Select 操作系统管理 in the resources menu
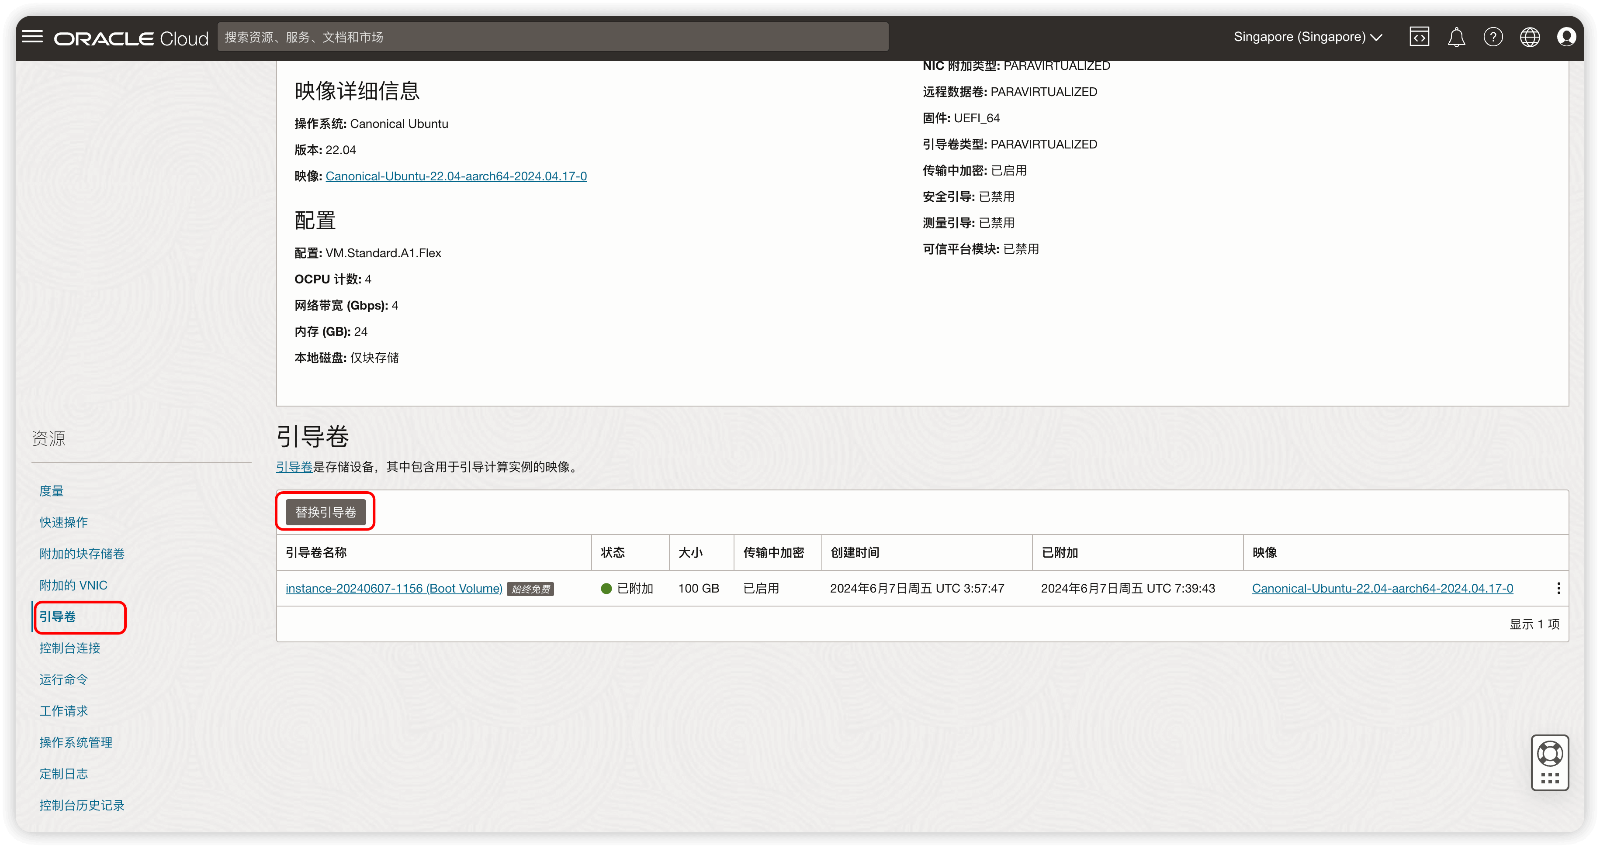 [76, 742]
